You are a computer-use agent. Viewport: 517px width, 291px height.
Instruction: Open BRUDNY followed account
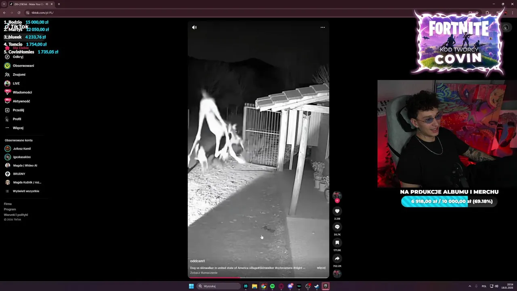(15, 174)
